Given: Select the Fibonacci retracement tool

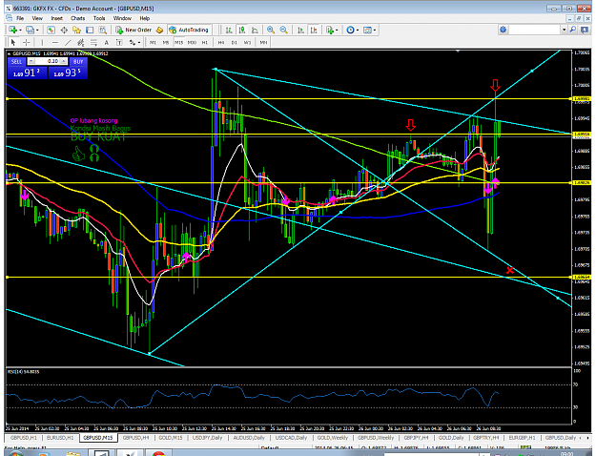Looking at the screenshot, I should coord(93,42).
